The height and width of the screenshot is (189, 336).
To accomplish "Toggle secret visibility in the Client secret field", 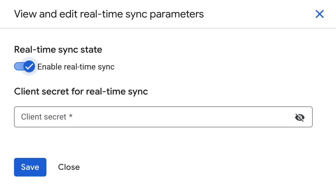I will coord(300,117).
